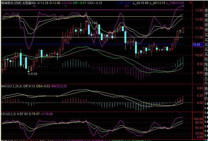Click the 新海股份(日线) stock title
Screen dimensions: 208x141
11,3
